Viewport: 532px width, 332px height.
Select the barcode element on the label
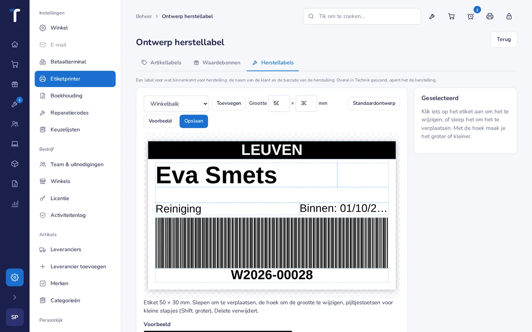[x=272, y=243]
